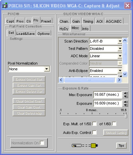The image size is (133, 155).
Task: Select the Misc tab
Action: pos(75,28)
